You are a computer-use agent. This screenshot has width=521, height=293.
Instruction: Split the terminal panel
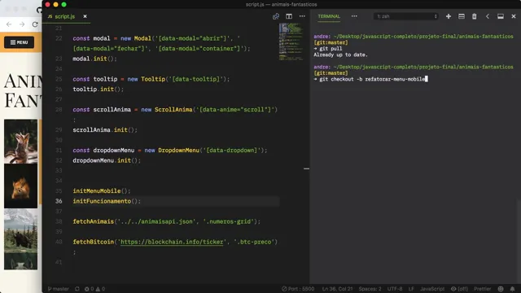coord(462,16)
